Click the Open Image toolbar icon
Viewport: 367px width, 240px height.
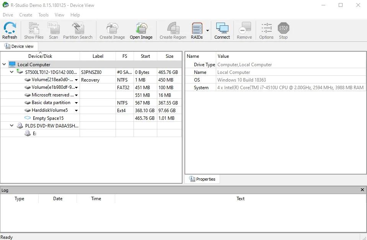141,28
